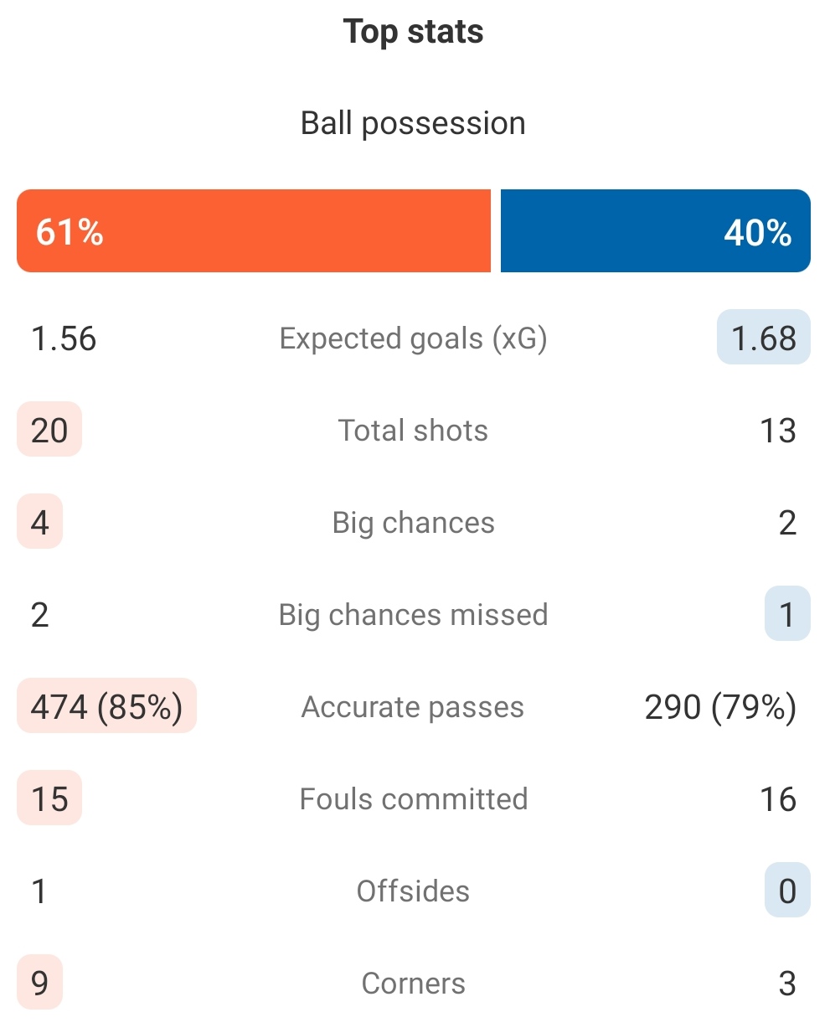Tap the 1.56 xG value
830x1033 pixels.
click(x=64, y=338)
